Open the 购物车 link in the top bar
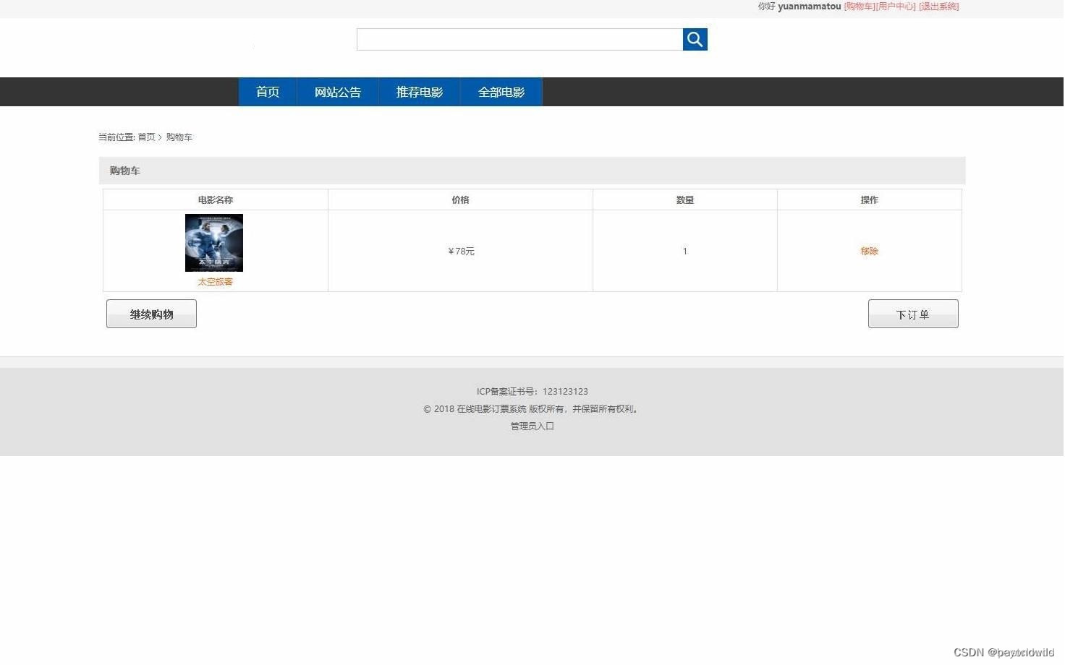This screenshot has width=1065, height=665. pos(860,7)
